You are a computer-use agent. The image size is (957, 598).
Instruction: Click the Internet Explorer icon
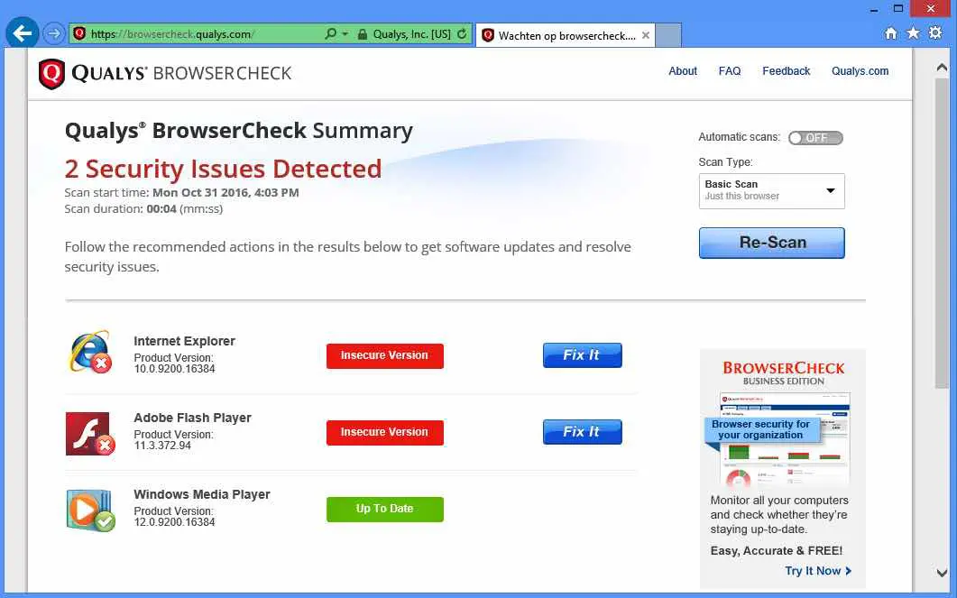pos(90,352)
